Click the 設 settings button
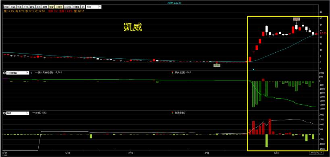The width and height of the screenshot is (330, 157). [83, 7]
